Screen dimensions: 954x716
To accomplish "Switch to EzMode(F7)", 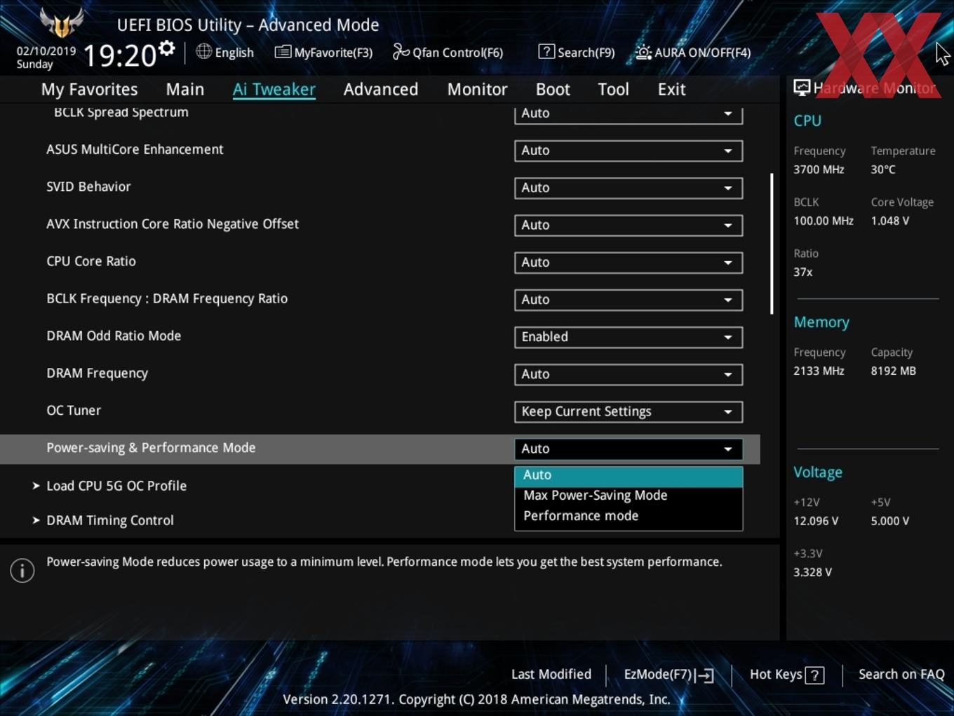I will pyautogui.click(x=669, y=675).
